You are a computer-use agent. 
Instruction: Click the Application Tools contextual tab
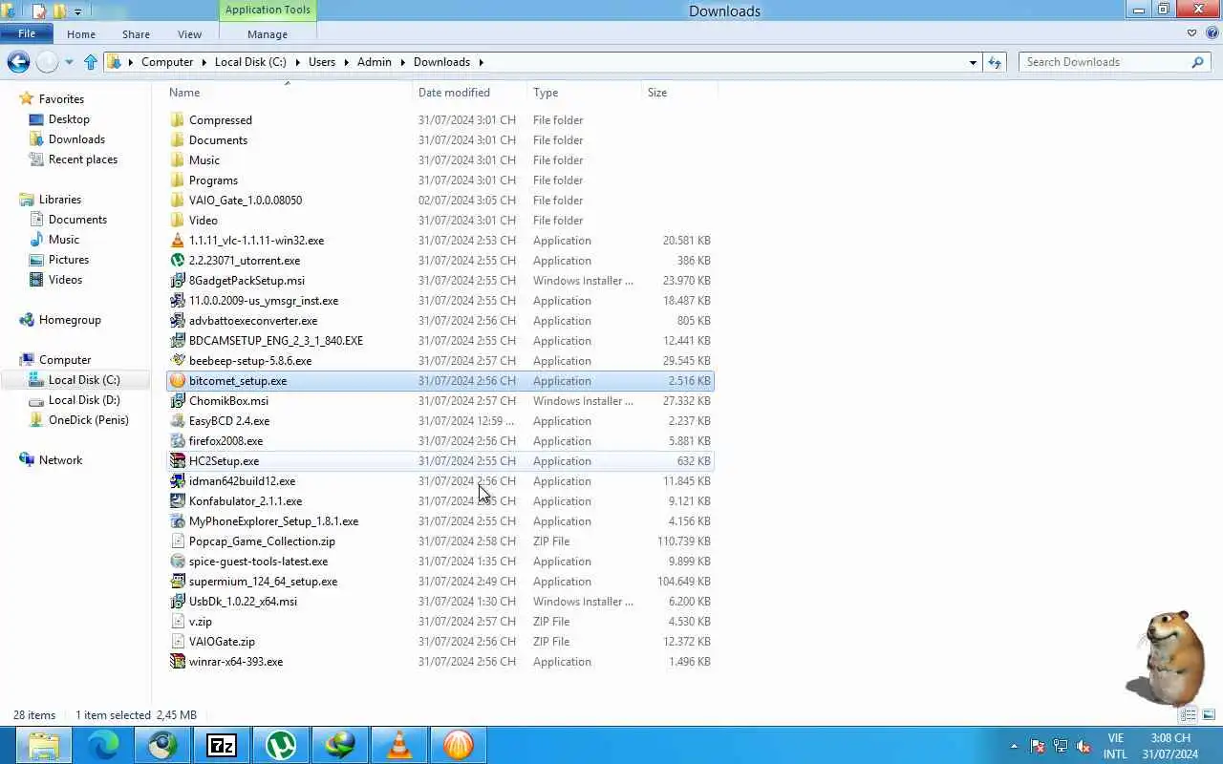point(268,10)
